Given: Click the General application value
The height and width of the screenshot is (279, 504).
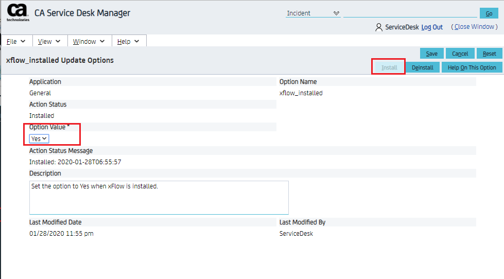Looking at the screenshot, I should click(40, 93).
